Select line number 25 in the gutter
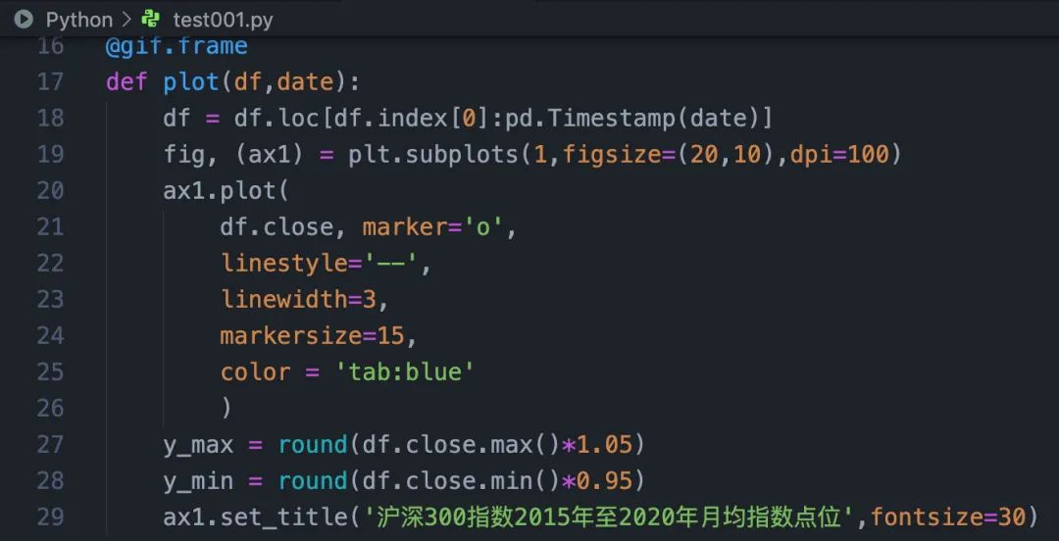Screen dimensions: 1059x541 tap(50, 372)
